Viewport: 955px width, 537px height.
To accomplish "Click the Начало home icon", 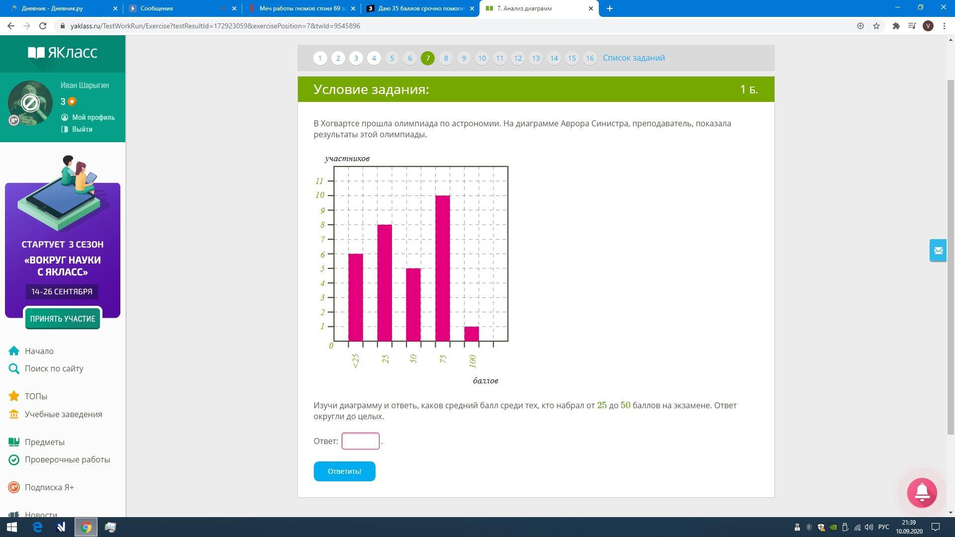I will pyautogui.click(x=14, y=351).
